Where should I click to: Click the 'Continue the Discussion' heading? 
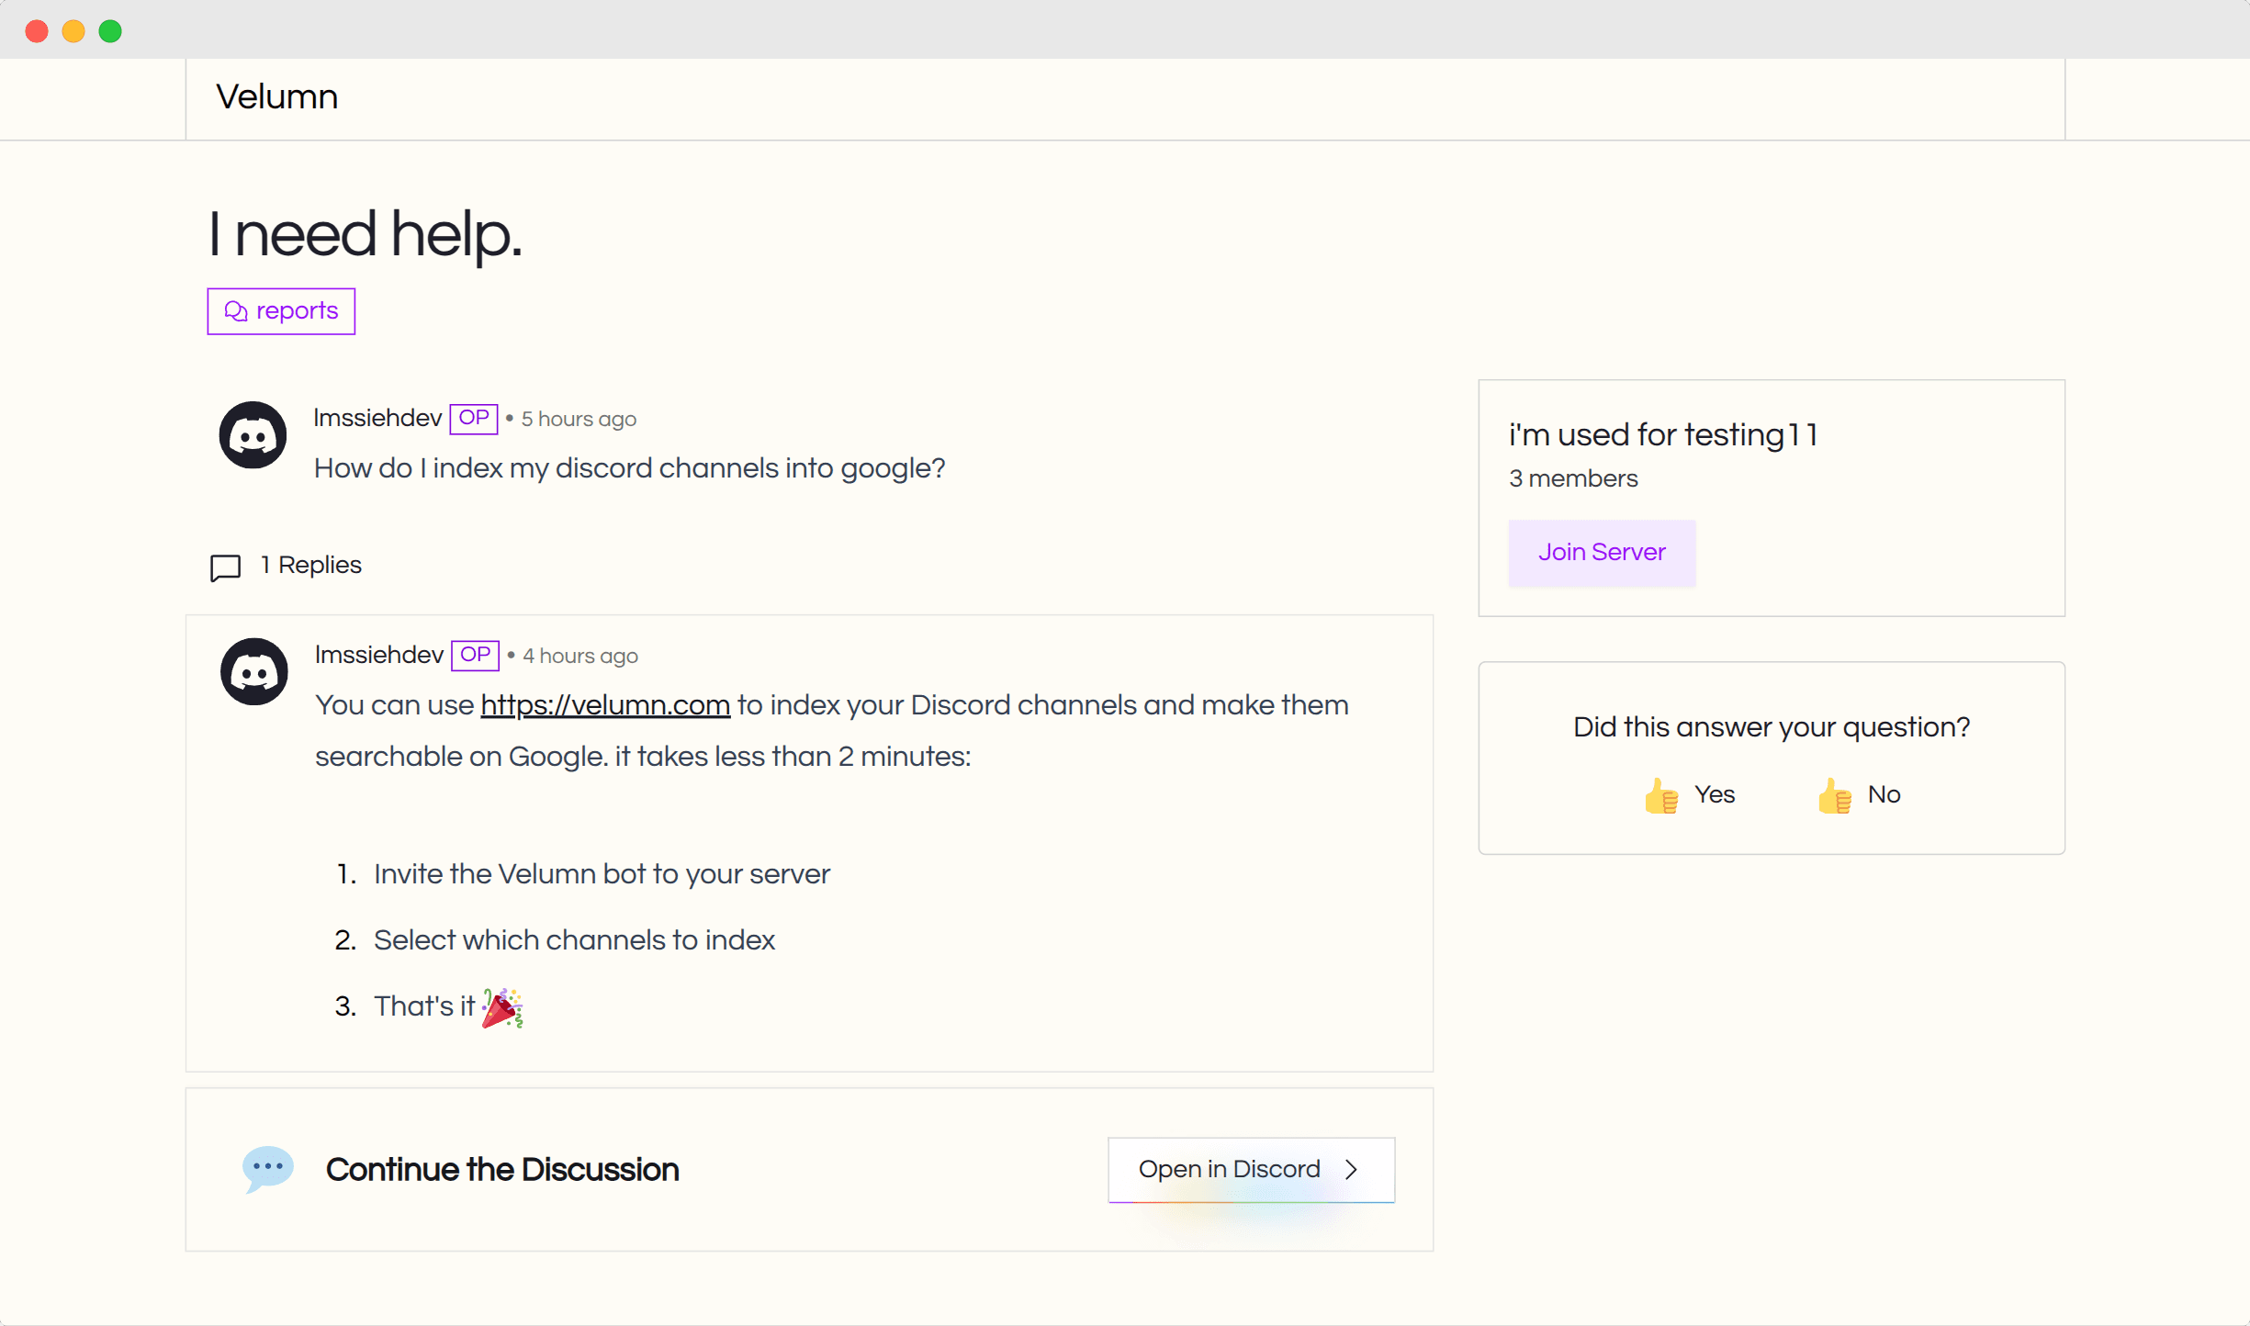click(x=502, y=1170)
